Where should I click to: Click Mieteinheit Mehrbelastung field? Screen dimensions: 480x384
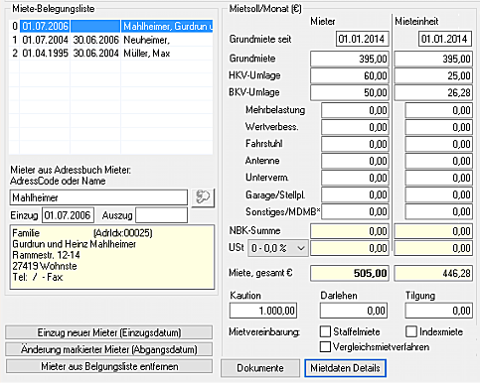pyautogui.click(x=438, y=110)
